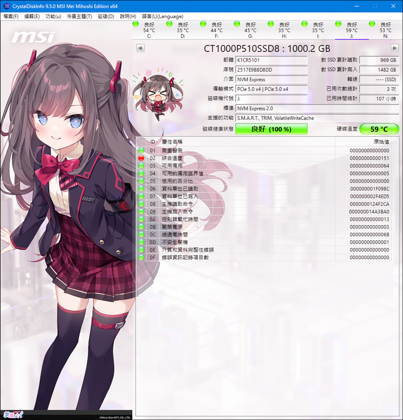Click the ID column header
403x420 pixels.
click(x=153, y=142)
